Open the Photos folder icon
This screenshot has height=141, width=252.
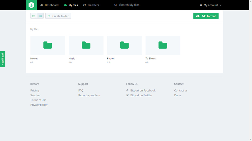tap(124, 45)
